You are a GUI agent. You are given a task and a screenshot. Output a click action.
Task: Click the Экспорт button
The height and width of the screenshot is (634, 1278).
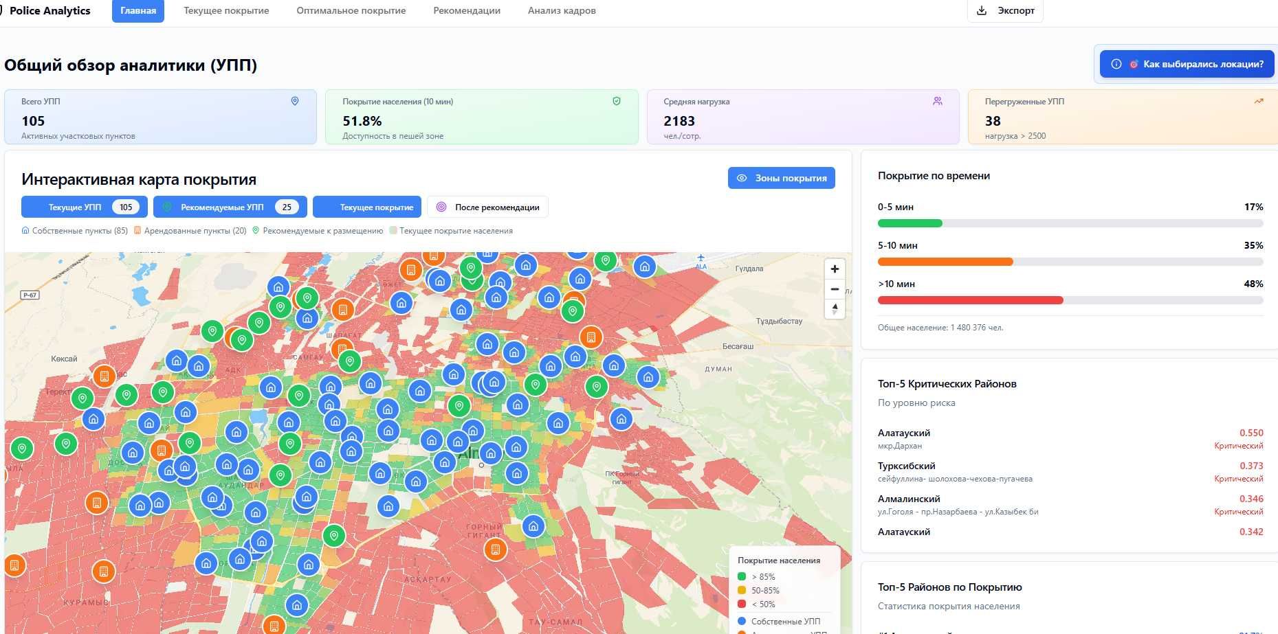1005,10
